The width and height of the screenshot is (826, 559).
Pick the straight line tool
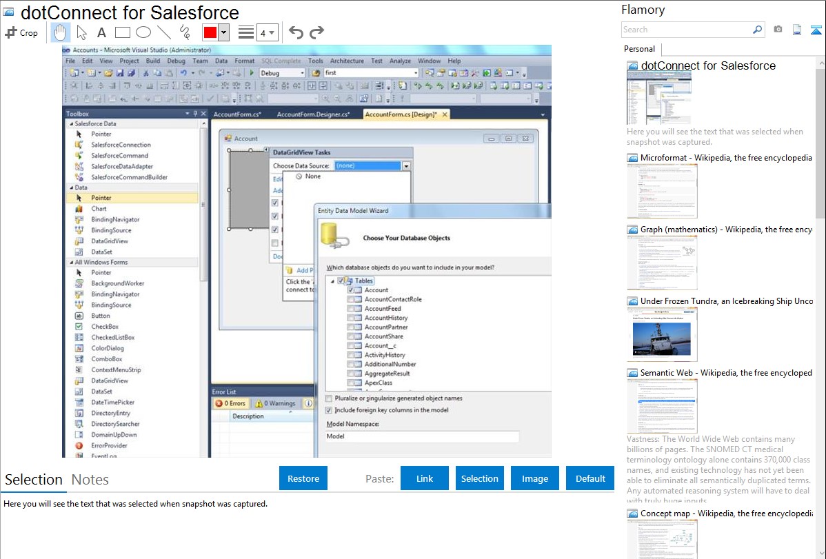point(164,32)
